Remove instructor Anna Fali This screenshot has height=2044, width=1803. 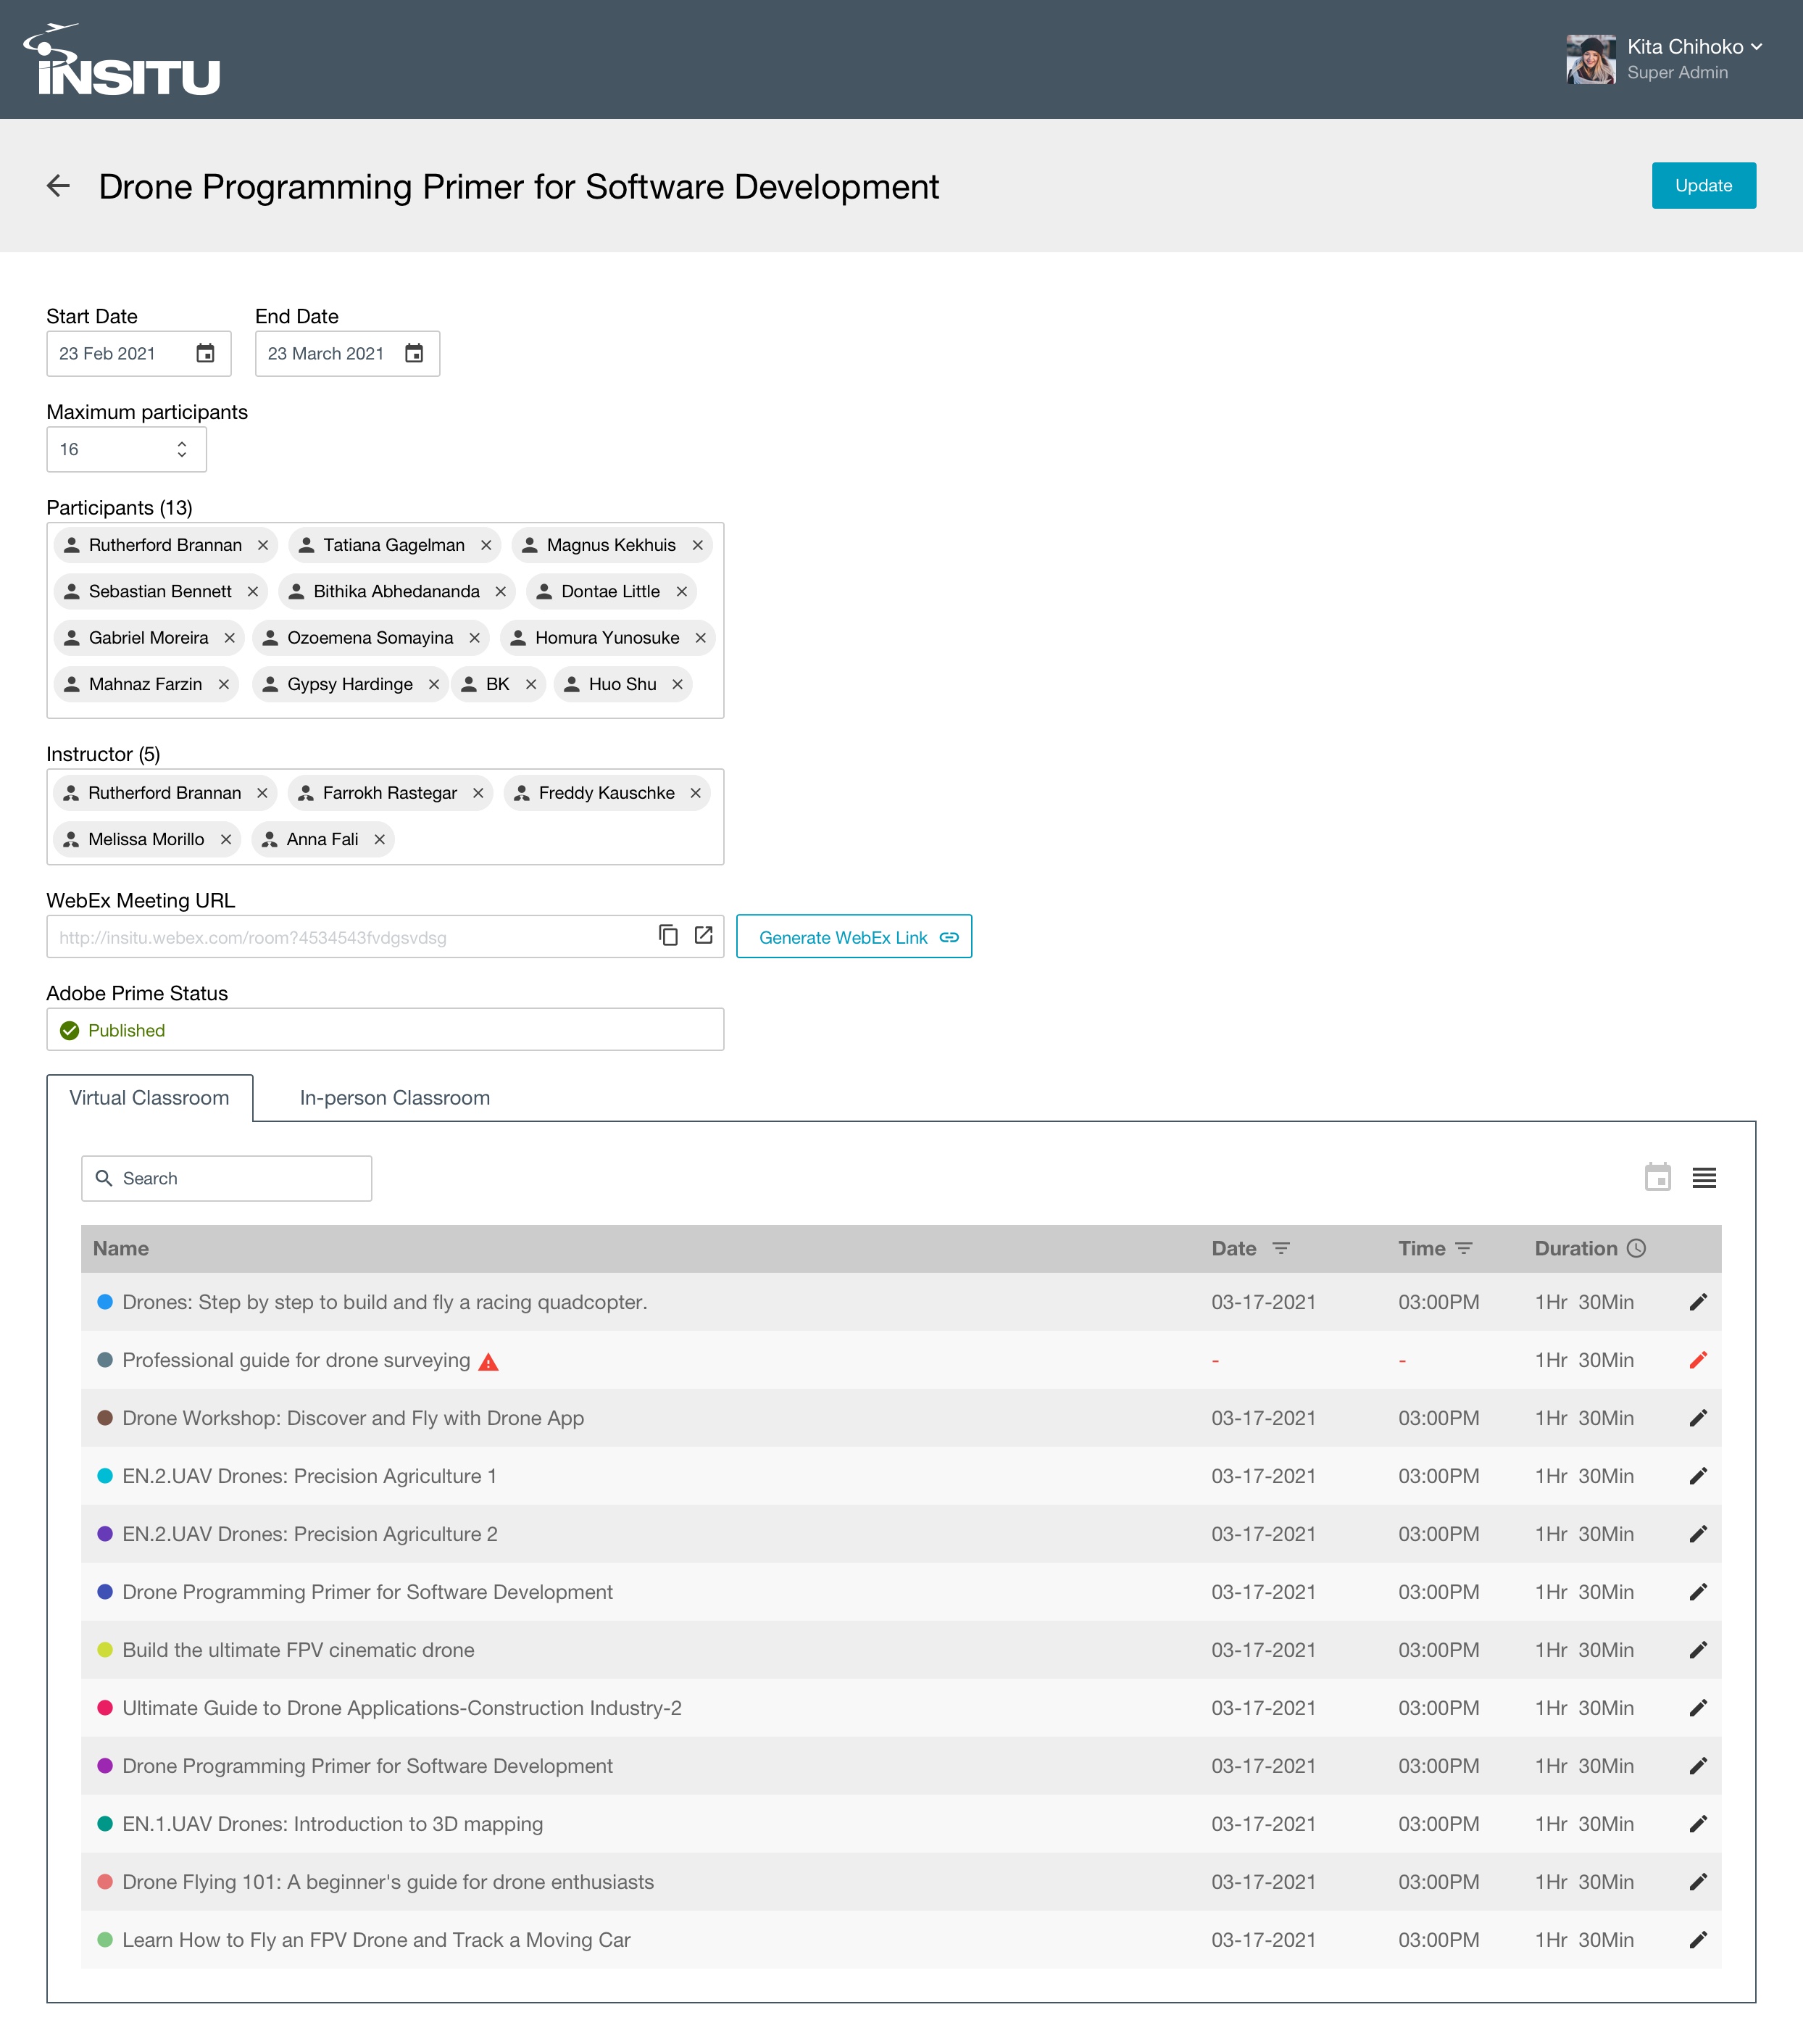tap(379, 839)
